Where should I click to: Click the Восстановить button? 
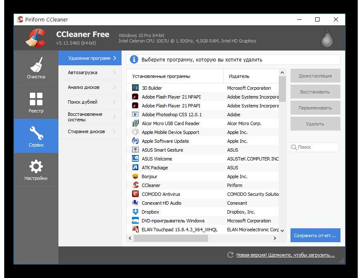tap(315, 92)
